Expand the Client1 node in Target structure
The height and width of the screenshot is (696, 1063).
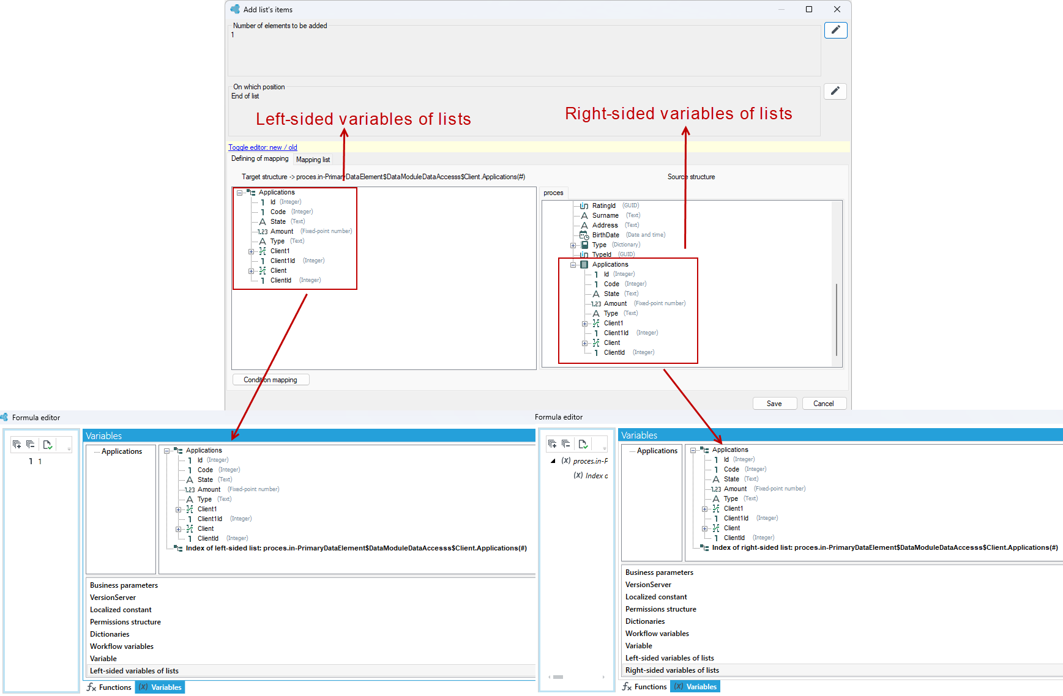coord(251,251)
